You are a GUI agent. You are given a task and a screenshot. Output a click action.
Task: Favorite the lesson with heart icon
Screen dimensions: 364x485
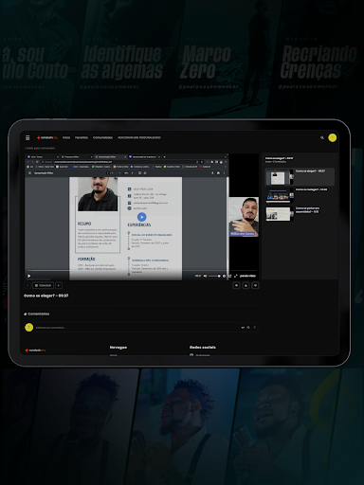236,285
